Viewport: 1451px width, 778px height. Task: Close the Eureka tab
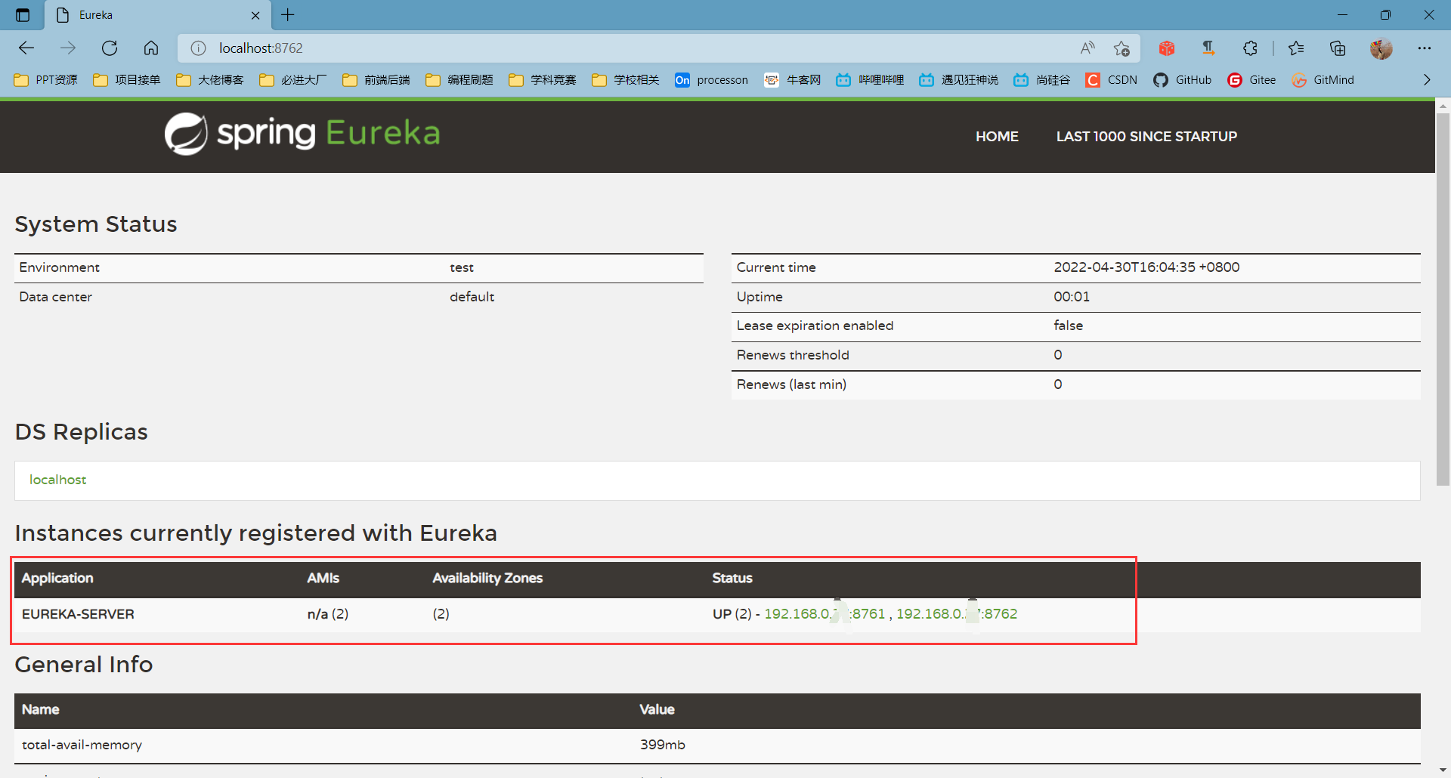pos(255,15)
